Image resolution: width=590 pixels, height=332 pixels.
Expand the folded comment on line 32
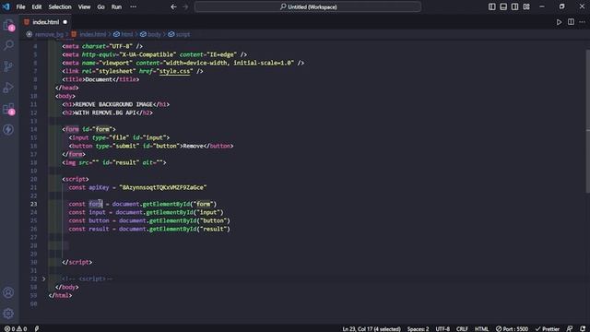tap(43, 279)
